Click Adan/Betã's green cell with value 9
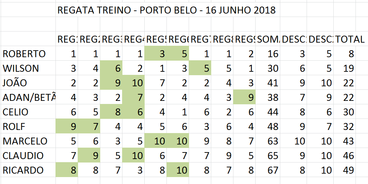This screenshot has height=184, width=368. [244, 98]
